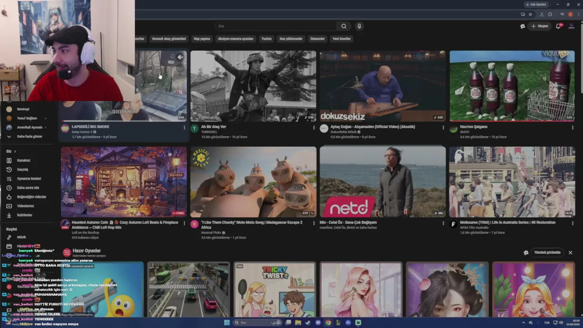The height and width of the screenshot is (328, 583).
Task: Open more options for Ah Bir Ataş Ver
Action: click(313, 128)
